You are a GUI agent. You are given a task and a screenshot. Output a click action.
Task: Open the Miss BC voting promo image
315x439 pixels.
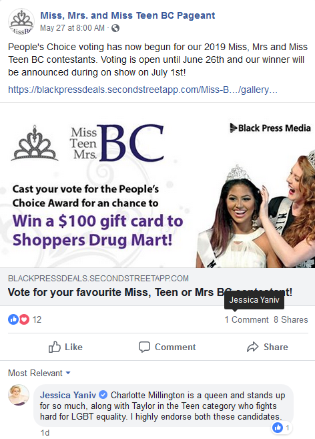tap(157, 185)
